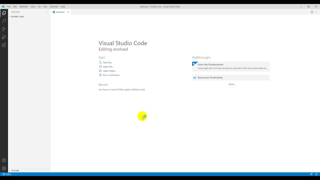Open Run and Debug view
The width and height of the screenshot is (320, 180).
(4, 37)
